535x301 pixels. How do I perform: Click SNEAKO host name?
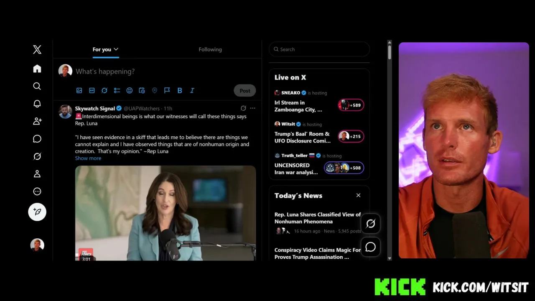click(x=290, y=93)
